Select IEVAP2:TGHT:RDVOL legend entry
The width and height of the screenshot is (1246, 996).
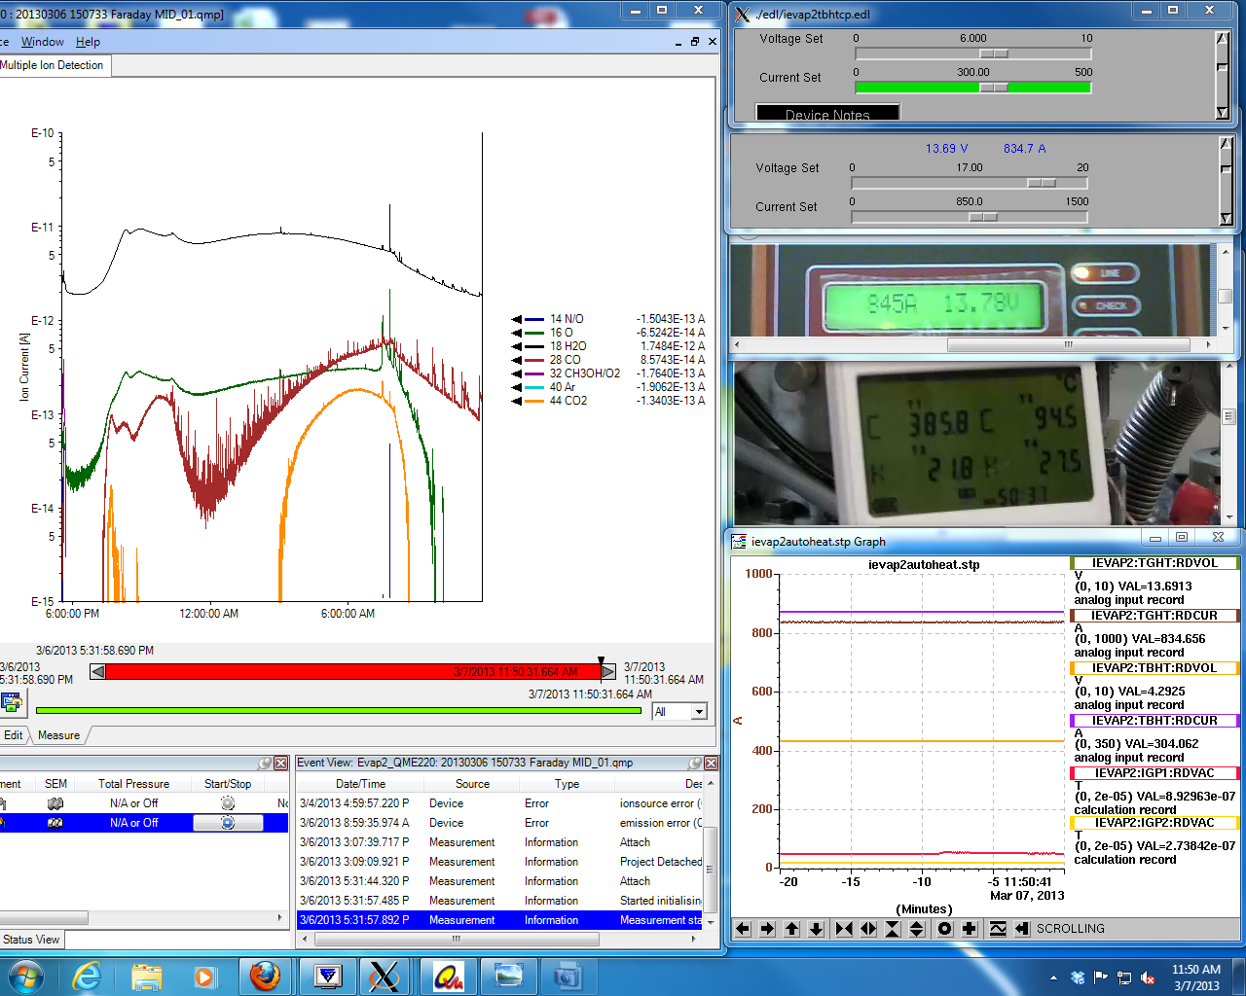(1154, 563)
